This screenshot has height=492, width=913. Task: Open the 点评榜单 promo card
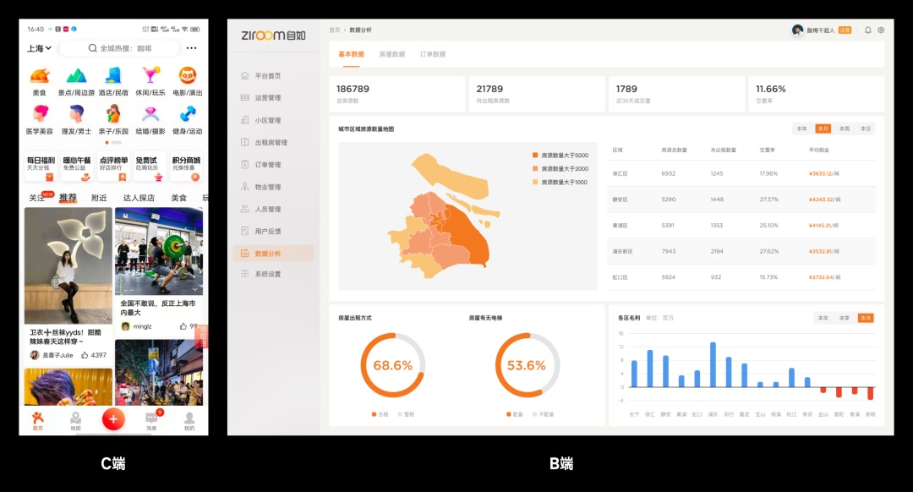[x=113, y=167]
